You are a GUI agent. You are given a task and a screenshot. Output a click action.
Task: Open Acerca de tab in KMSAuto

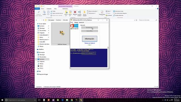click(x=81, y=22)
